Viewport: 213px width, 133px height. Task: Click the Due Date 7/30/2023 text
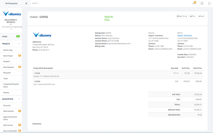[x=186, y=57]
